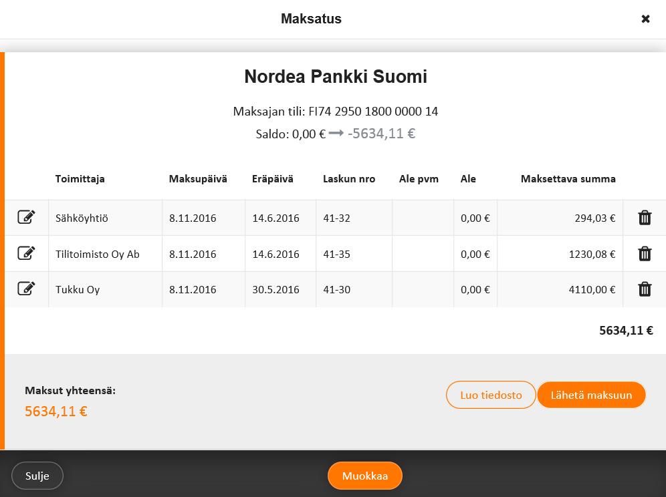This screenshot has height=497, width=666.
Task: Delete the Sähköyhtiö payment with trash icon
Action: (645, 217)
